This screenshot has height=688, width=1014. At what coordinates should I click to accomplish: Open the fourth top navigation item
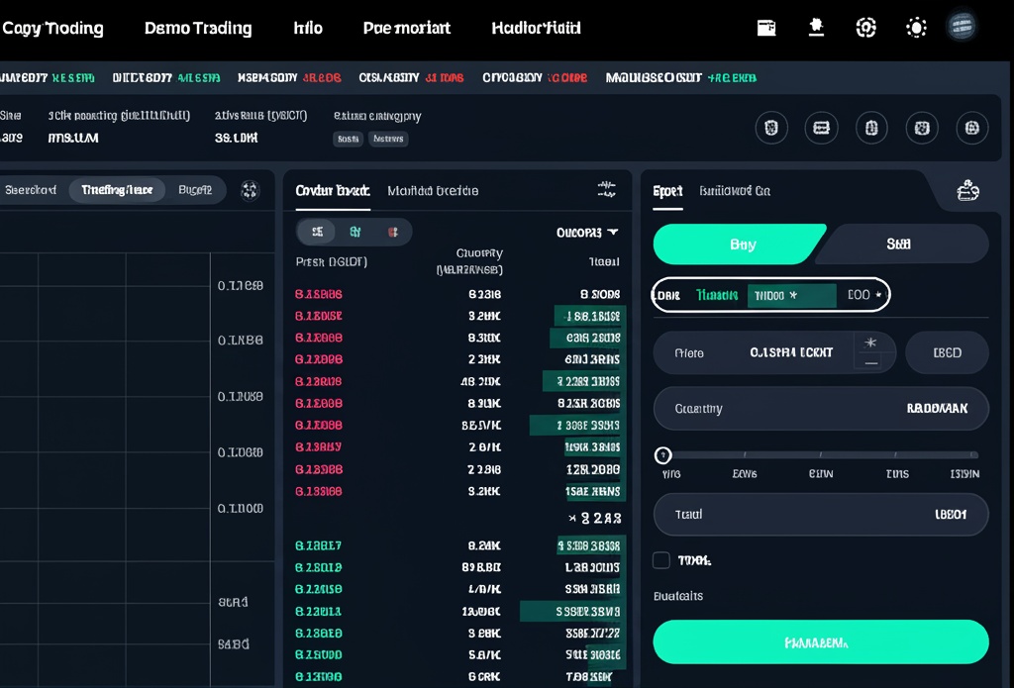407,28
